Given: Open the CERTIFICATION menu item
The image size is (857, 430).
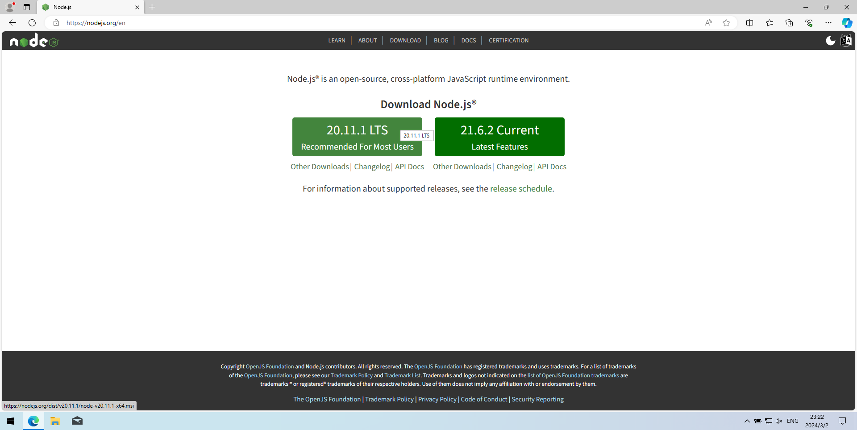Looking at the screenshot, I should 508,41.
